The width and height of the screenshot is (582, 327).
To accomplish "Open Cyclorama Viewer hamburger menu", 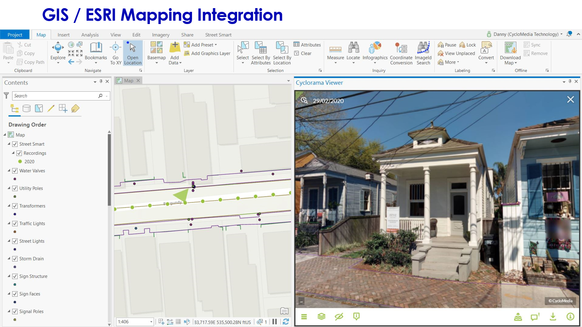I will (x=304, y=317).
